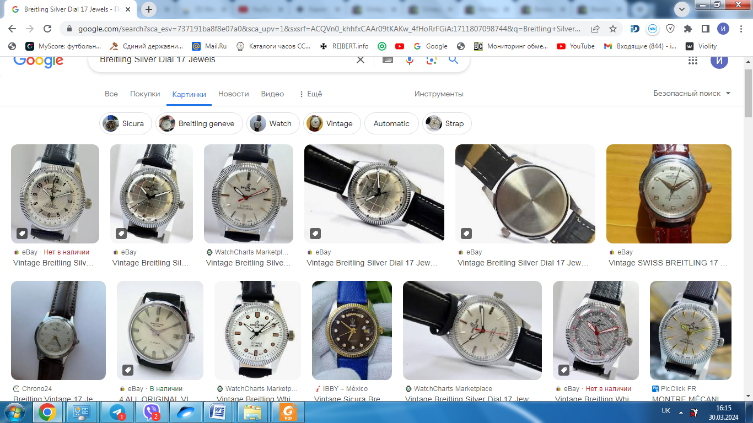Clear the search query with the X icon
This screenshot has height=423, width=753.
[x=361, y=59]
